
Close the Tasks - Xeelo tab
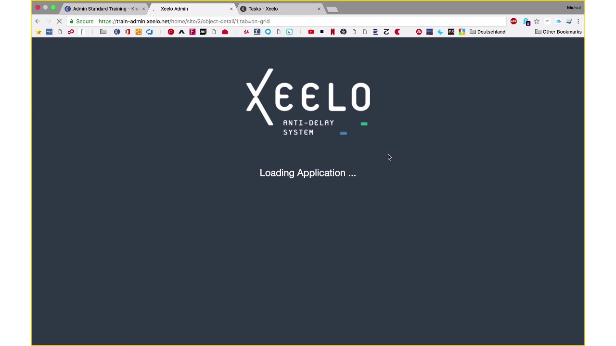click(319, 9)
